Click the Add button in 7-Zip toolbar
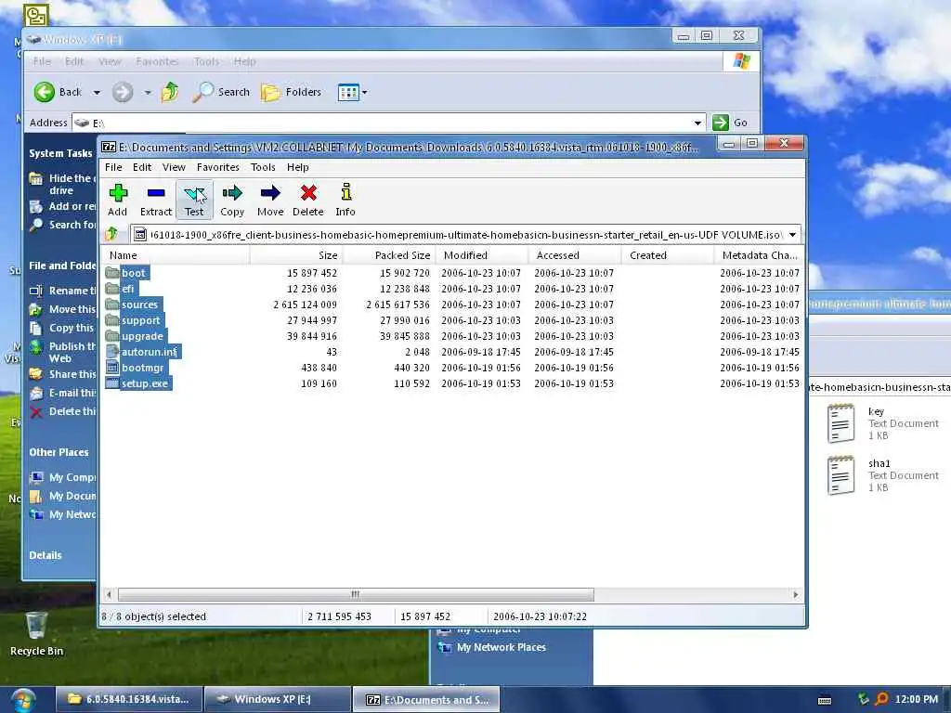Viewport: 951px width, 713px height. 118,200
